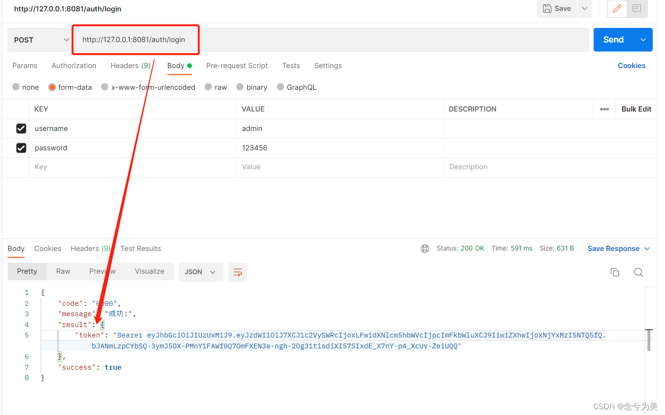Click the KEY column header

41,109
